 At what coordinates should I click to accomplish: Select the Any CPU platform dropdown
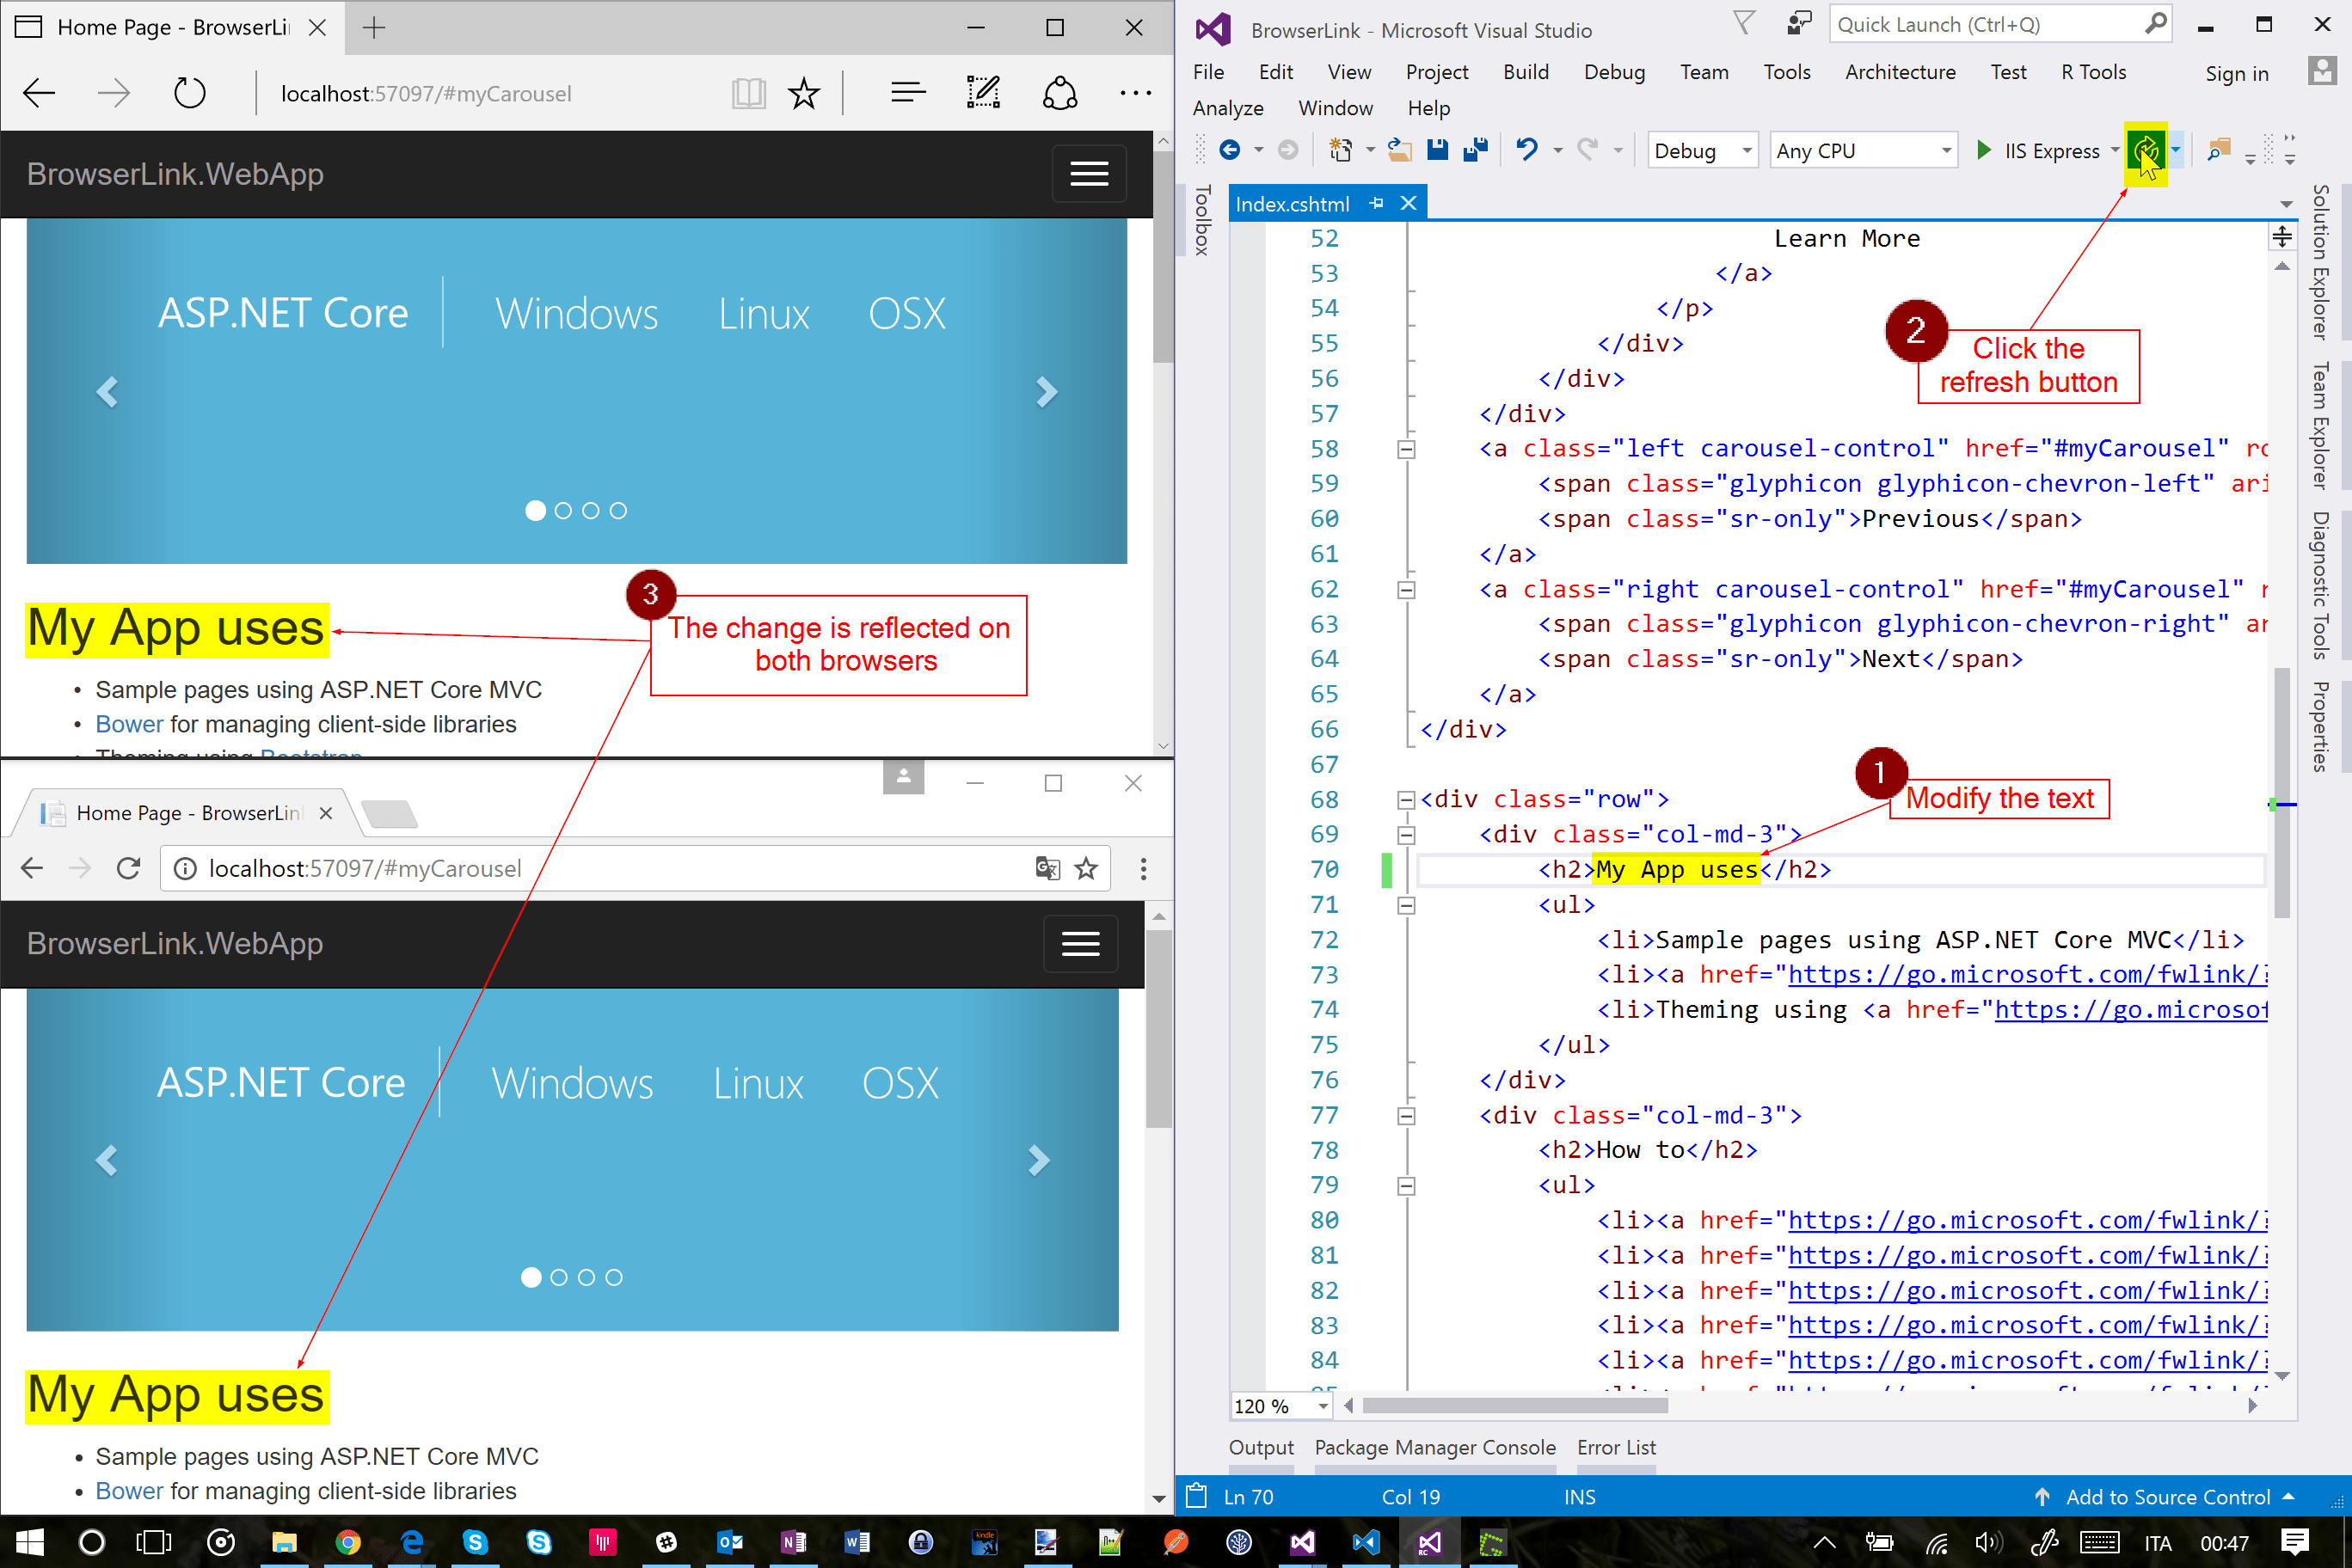[1860, 150]
